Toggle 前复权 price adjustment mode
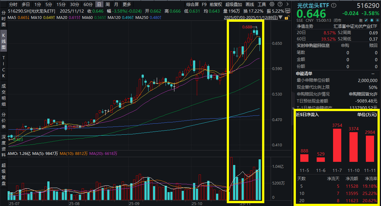 [x=216, y=4]
